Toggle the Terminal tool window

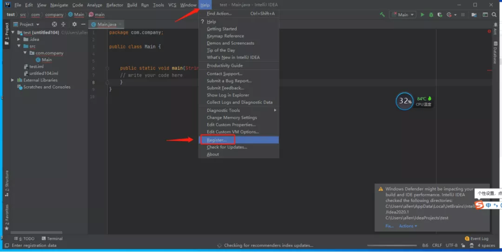(x=52, y=239)
